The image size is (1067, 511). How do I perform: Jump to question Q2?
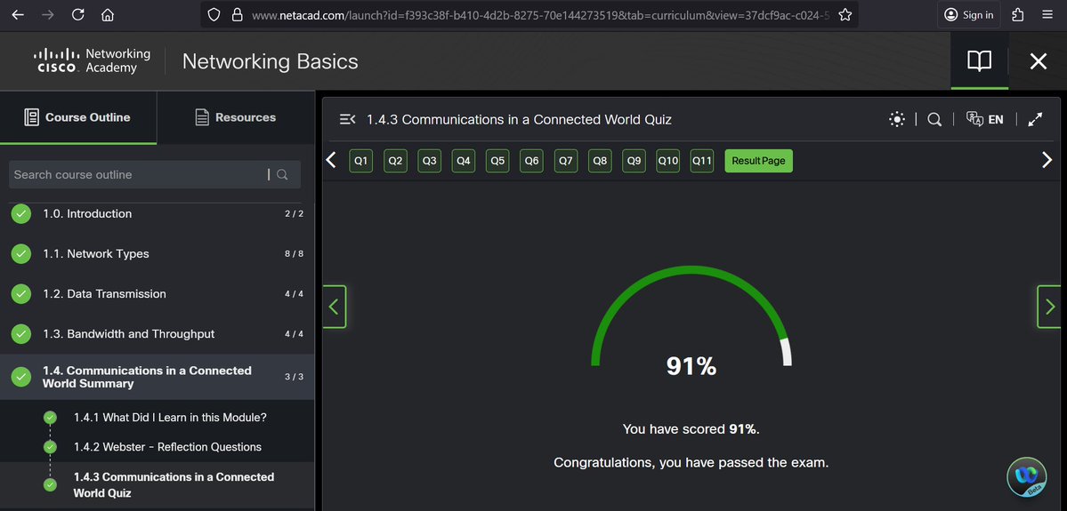click(395, 161)
